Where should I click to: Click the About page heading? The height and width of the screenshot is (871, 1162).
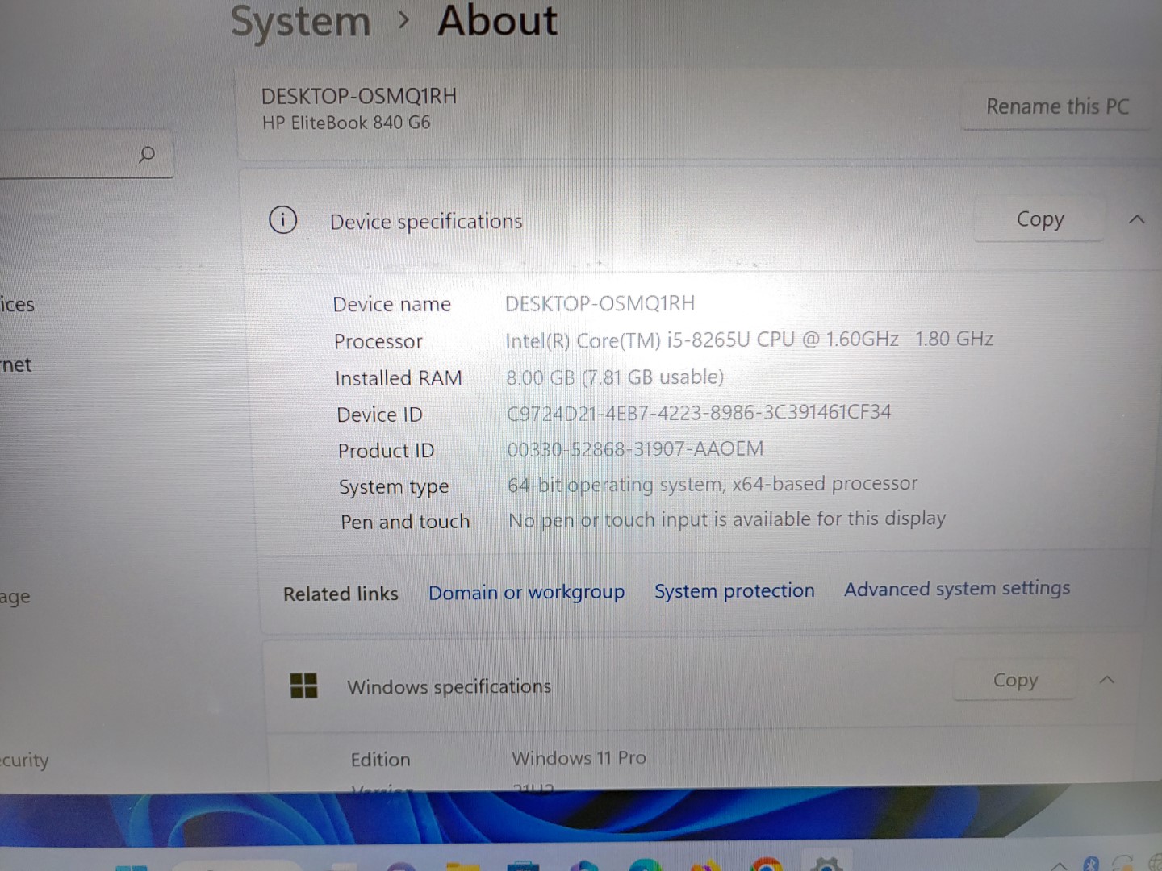(x=497, y=21)
